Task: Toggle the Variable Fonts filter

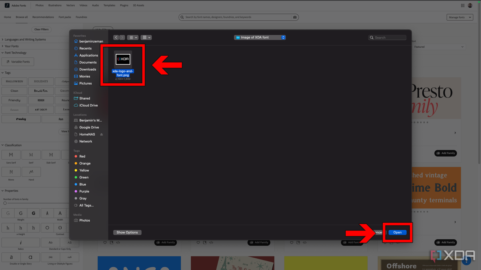Action: tap(18, 62)
